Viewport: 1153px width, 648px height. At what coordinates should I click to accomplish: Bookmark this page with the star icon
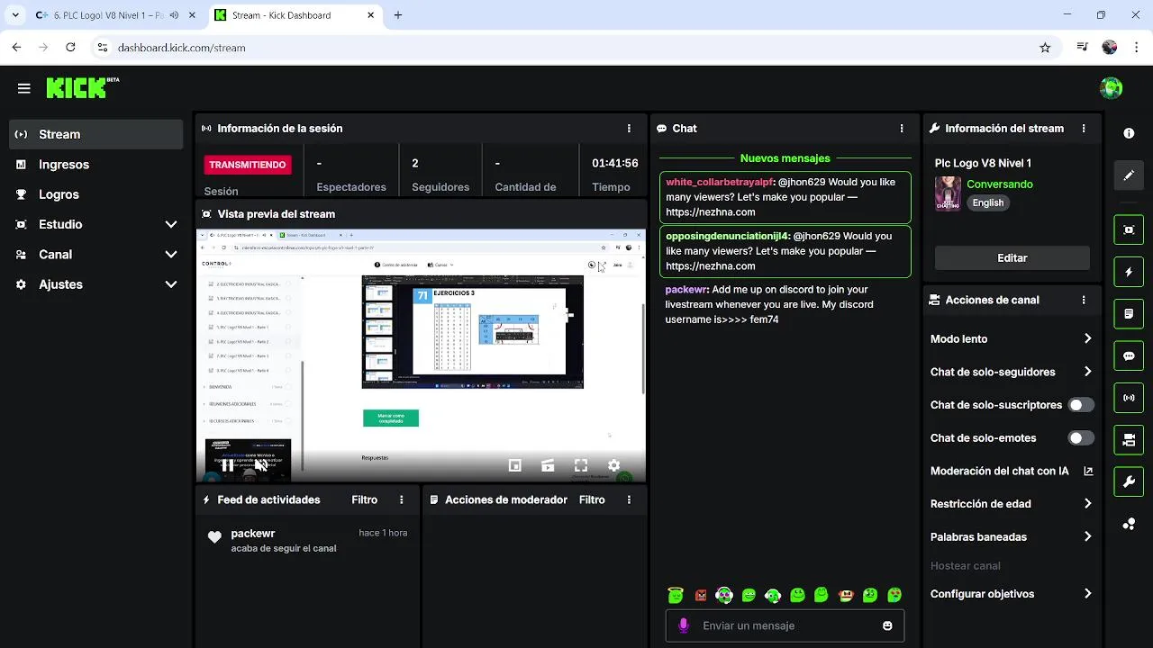coord(1045,48)
